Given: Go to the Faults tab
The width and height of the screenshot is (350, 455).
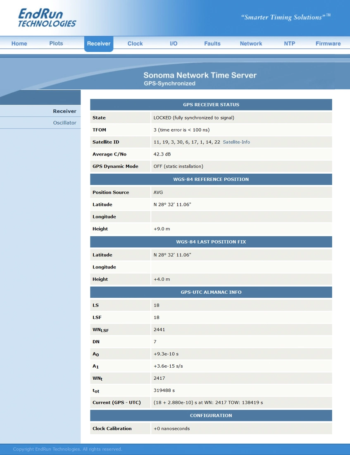Looking at the screenshot, I should coord(212,43).
